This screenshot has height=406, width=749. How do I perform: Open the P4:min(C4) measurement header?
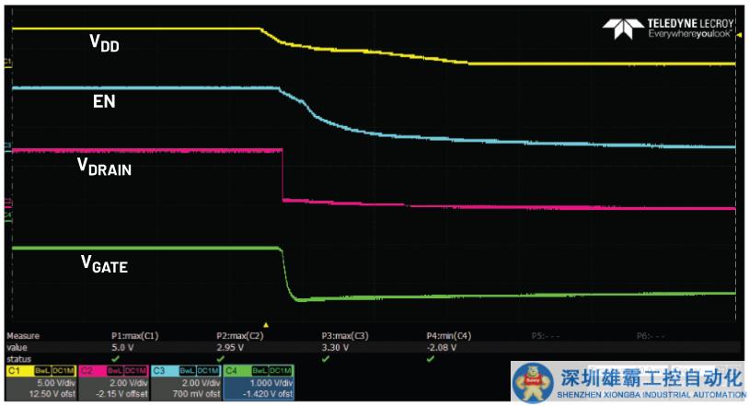tap(450, 337)
